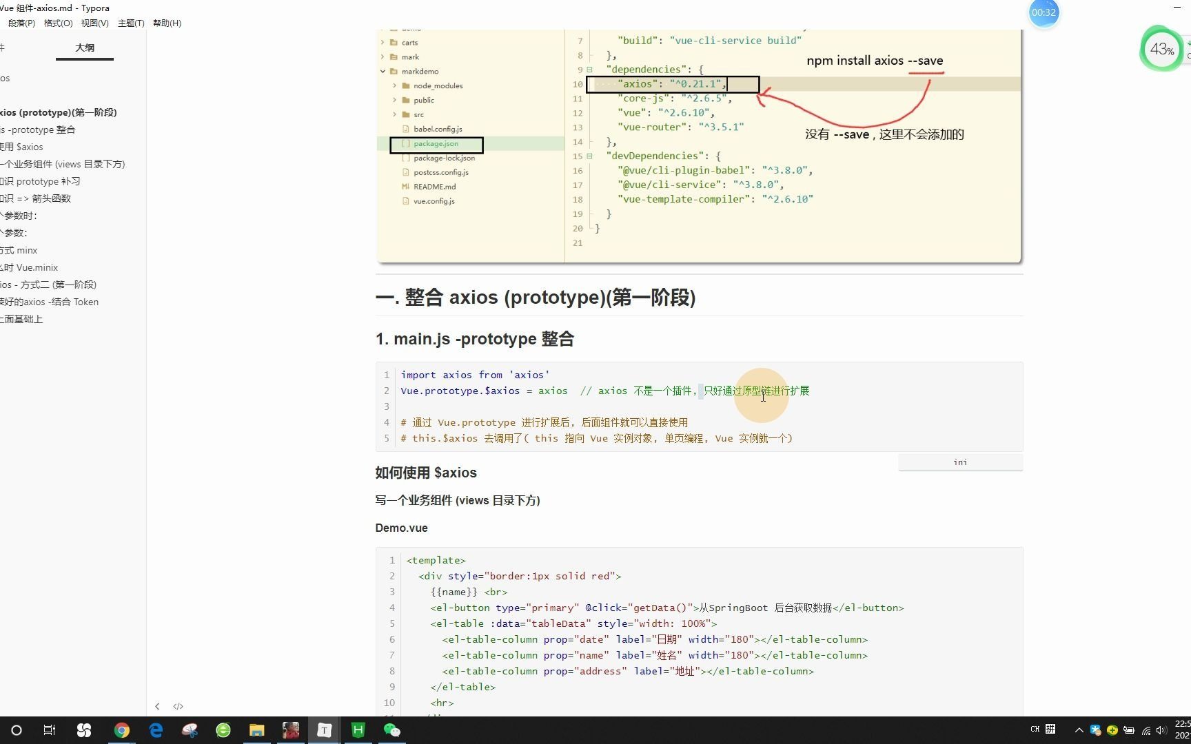The height and width of the screenshot is (744, 1191).
Task: Toggle the sidebar with the left arrow icon
Action: tap(157, 706)
